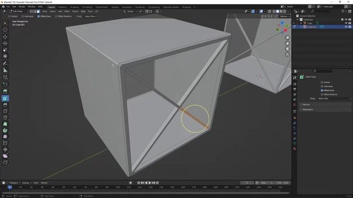Open viewport Options dropdown

pos(285,16)
